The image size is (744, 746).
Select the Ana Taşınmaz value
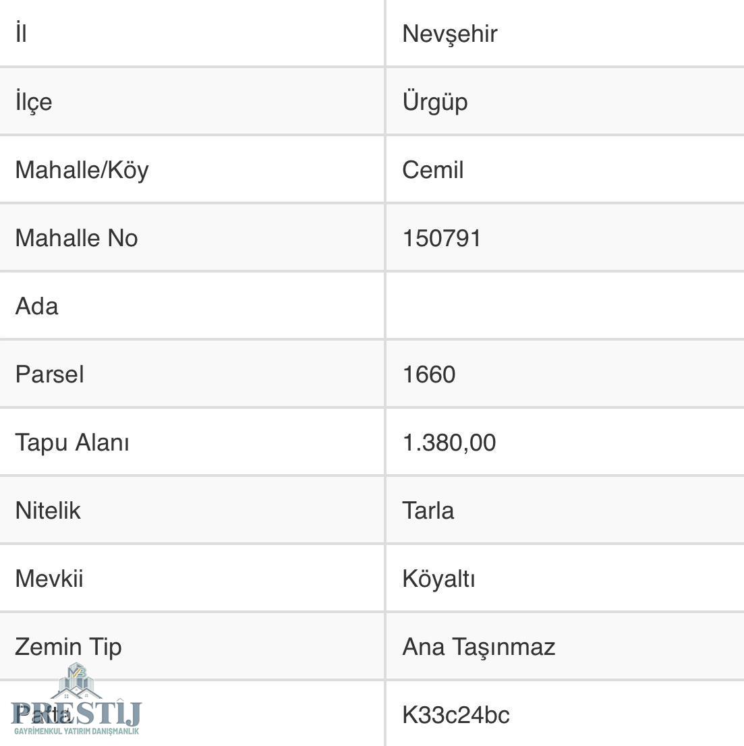point(479,647)
